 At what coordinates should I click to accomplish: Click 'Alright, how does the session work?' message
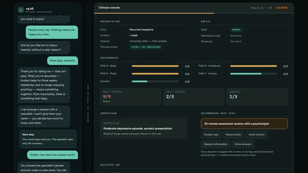click(x=52, y=155)
